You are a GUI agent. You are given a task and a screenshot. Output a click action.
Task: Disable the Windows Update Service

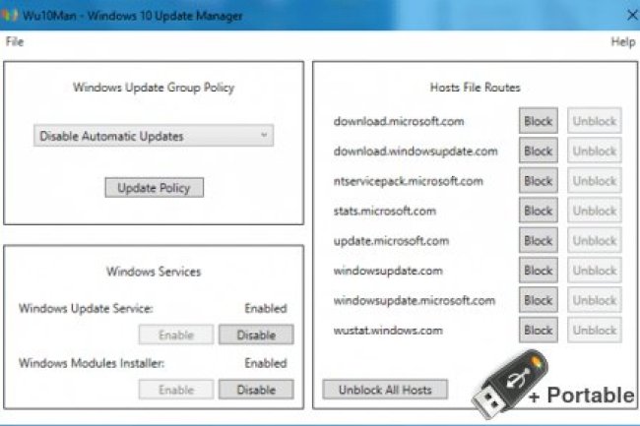(x=255, y=335)
